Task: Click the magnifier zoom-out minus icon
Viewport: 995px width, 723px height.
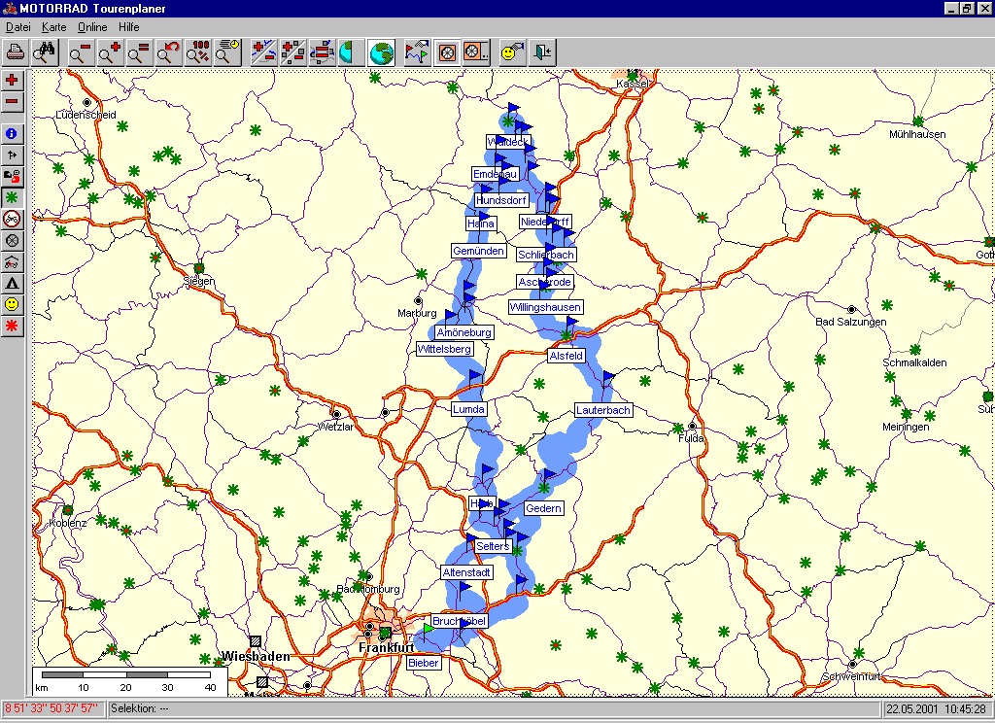Action: click(x=80, y=52)
